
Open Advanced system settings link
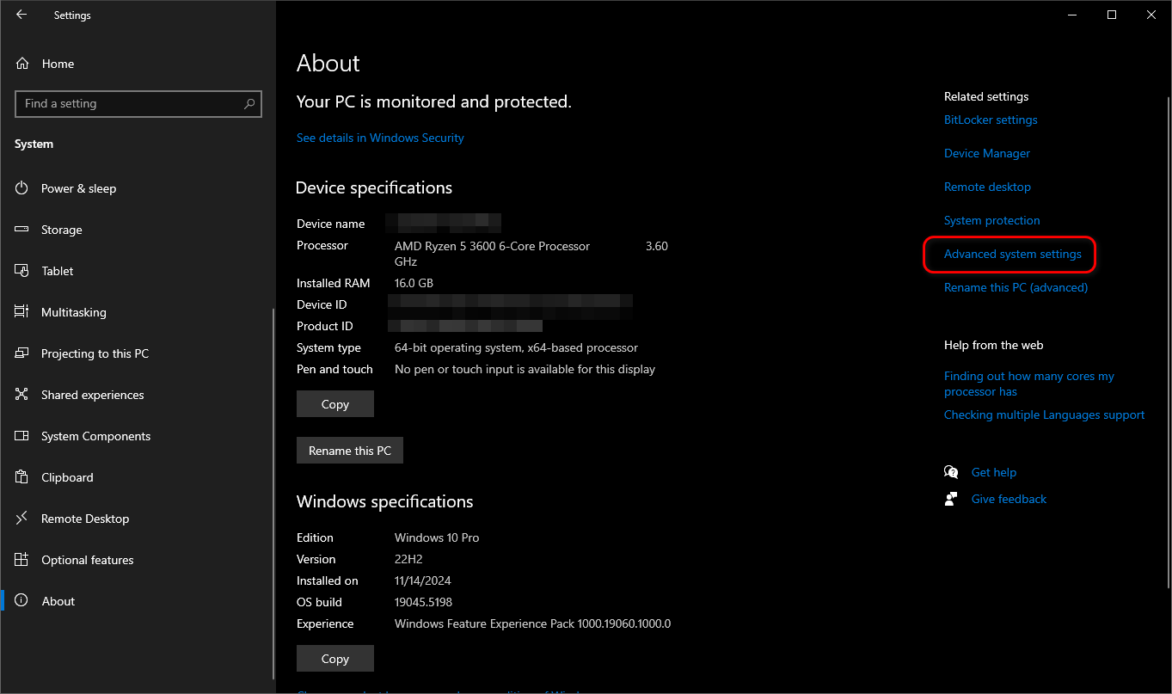(1012, 254)
